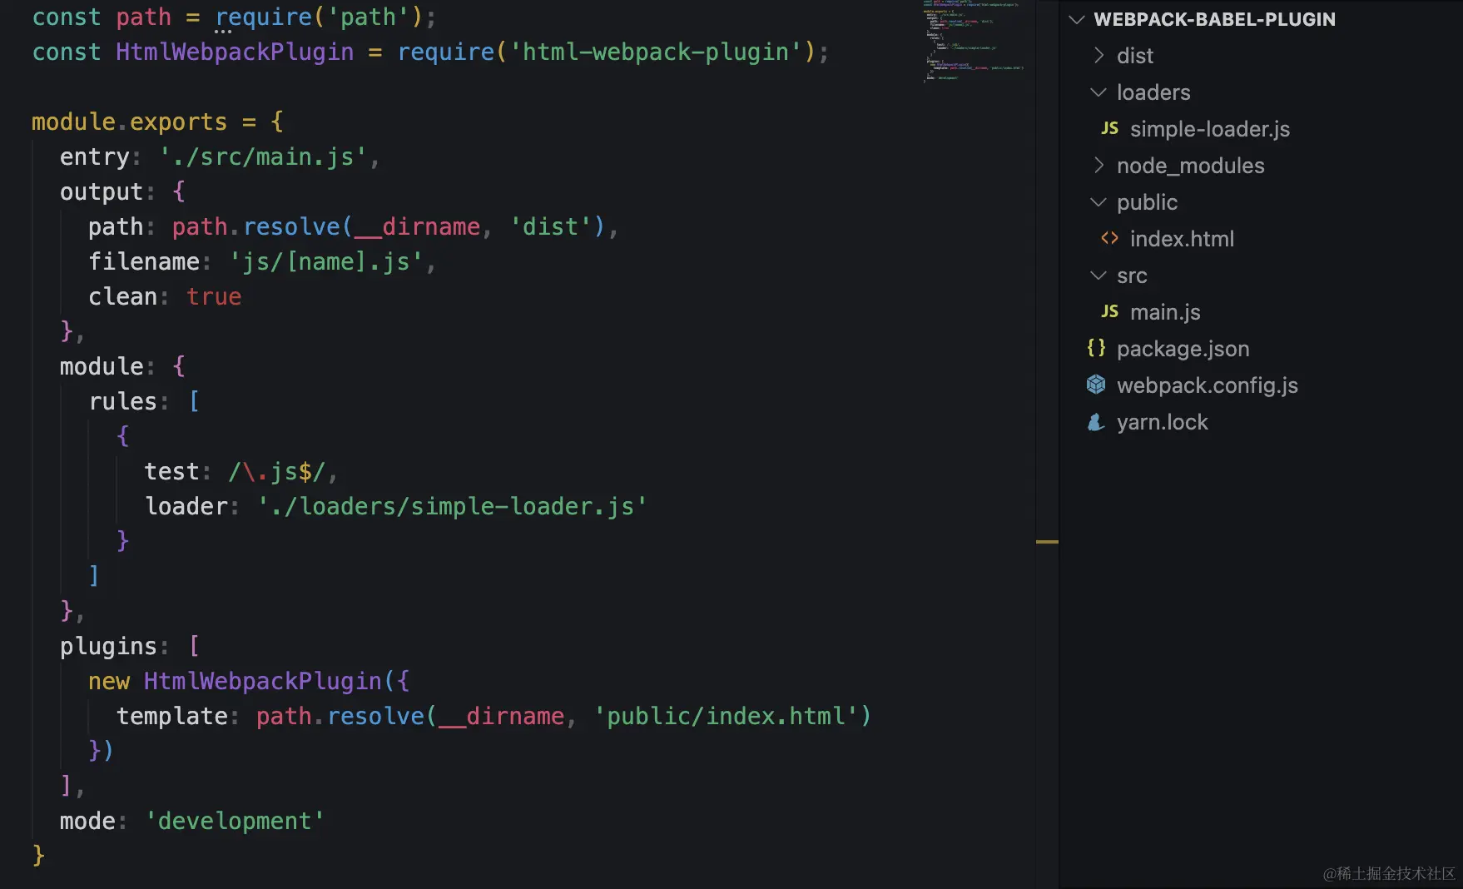Expand the node_modules folder chevron
Image resolution: width=1463 pixels, height=889 pixels.
click(x=1098, y=166)
